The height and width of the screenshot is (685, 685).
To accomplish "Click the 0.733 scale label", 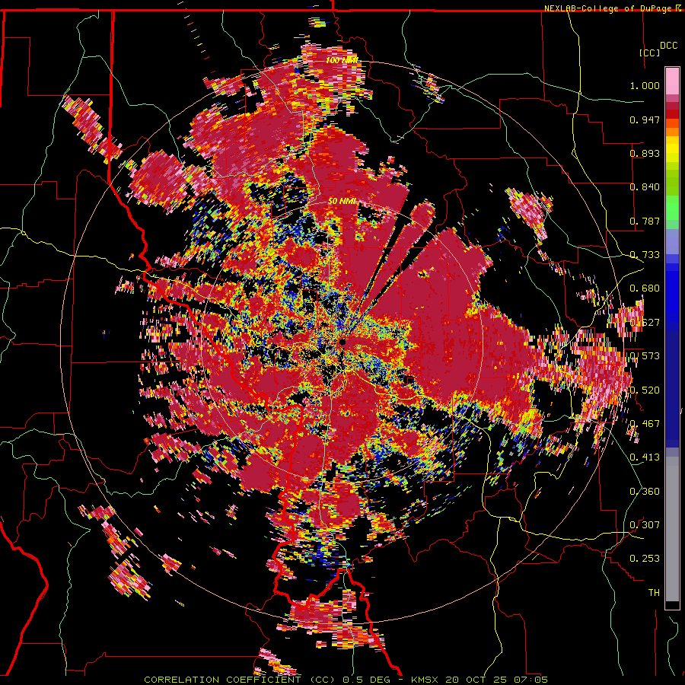I will click(x=645, y=255).
